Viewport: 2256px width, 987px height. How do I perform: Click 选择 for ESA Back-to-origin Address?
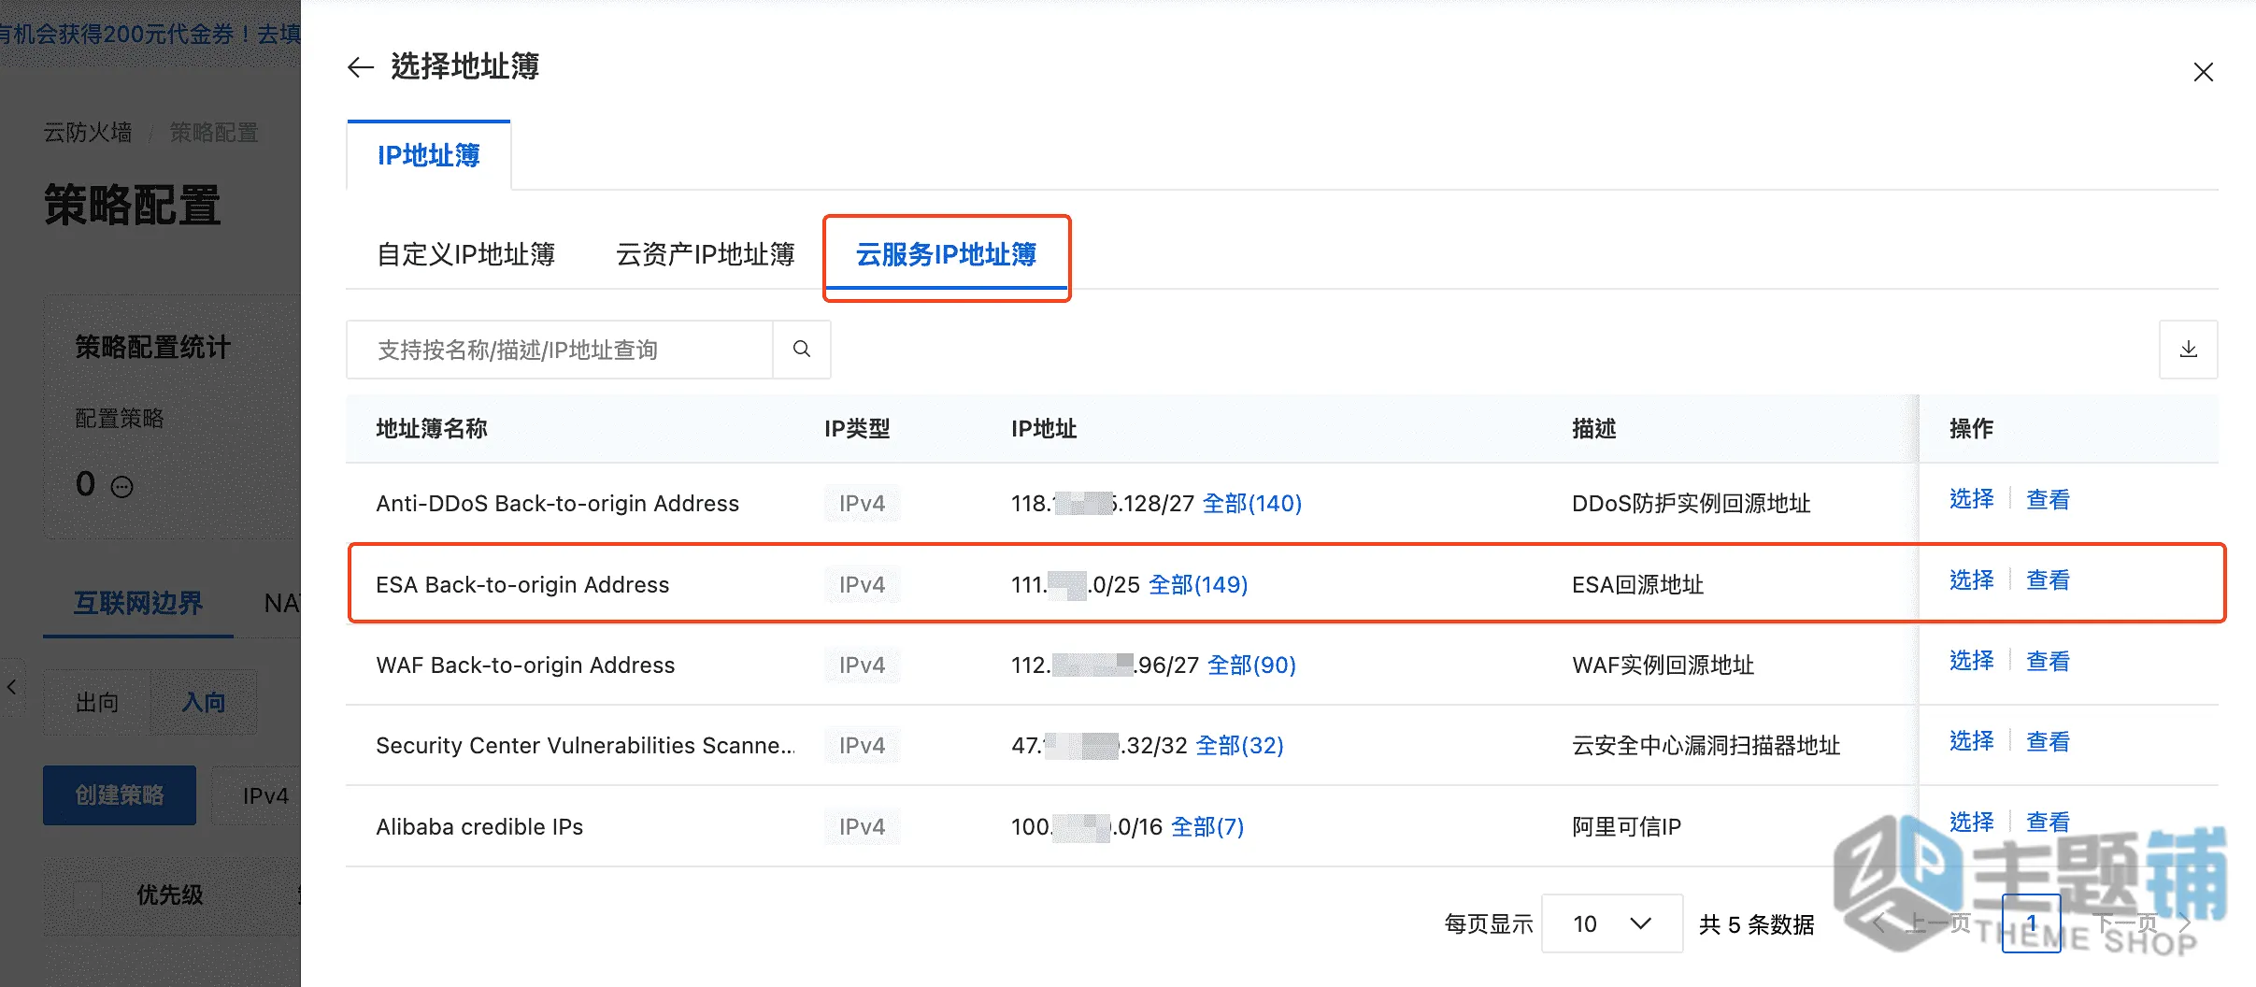click(1971, 580)
